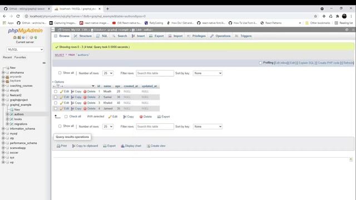Click the Copy icon for row Samer
This screenshot has height=200, width=356.
click(72, 97)
